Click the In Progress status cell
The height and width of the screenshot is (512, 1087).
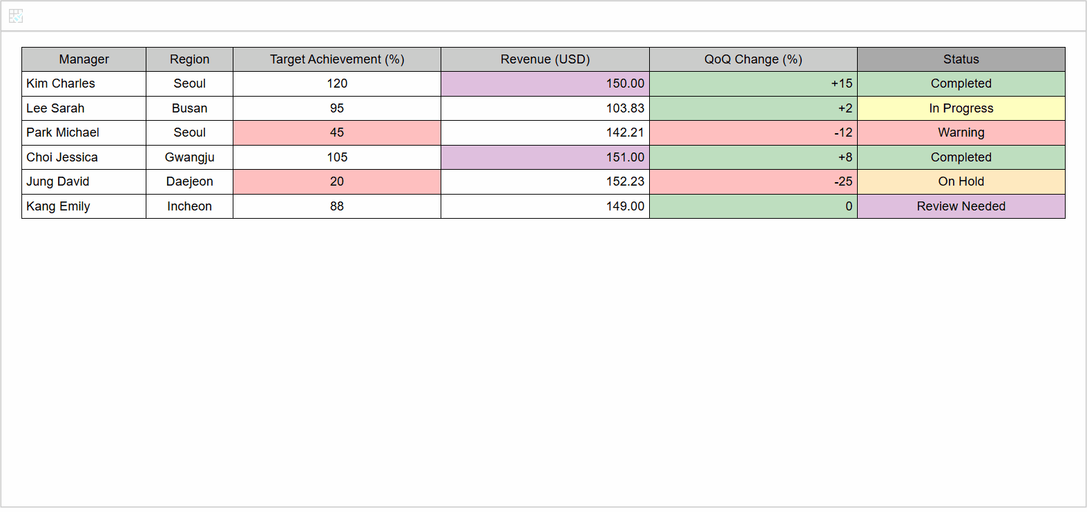[x=961, y=108]
